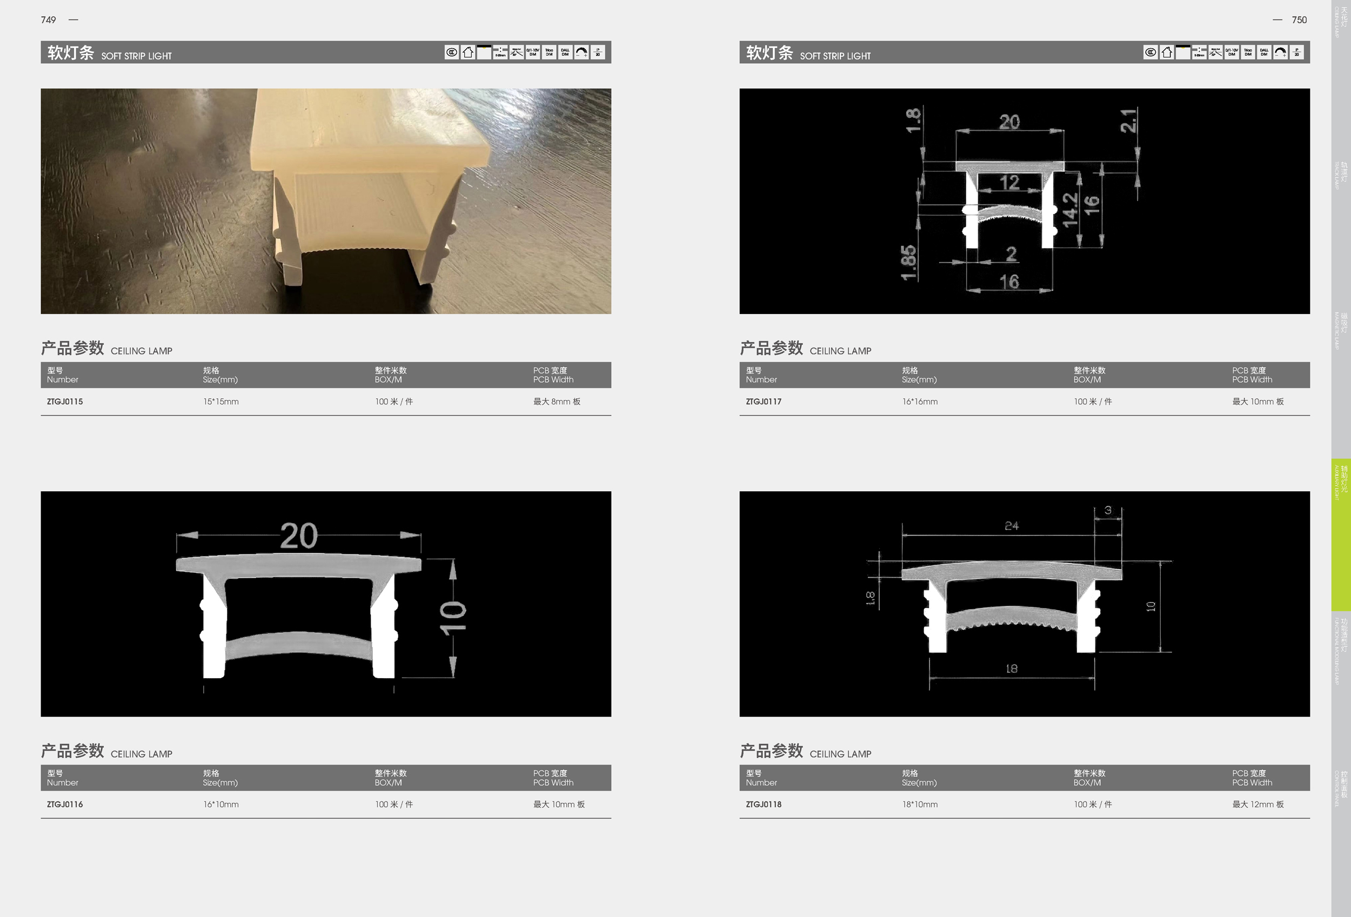
Task: Click the DALI DIM icon on page 750
Action: [1264, 52]
